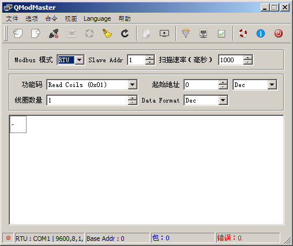
Task: Click the 包 : 0 packet counter
Action: 161,238
